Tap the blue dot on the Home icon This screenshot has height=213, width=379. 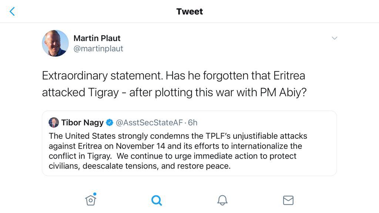tap(95, 194)
